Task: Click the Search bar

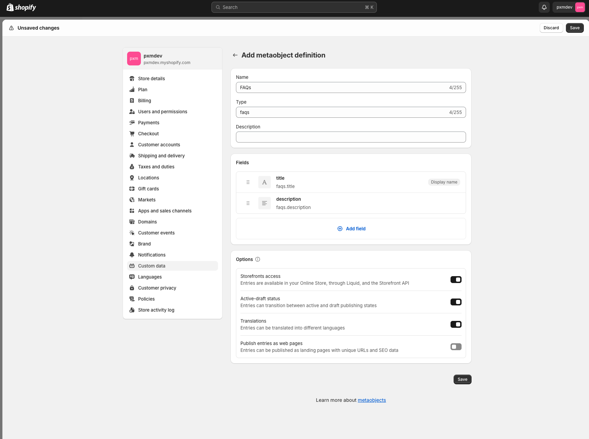Action: pyautogui.click(x=294, y=7)
